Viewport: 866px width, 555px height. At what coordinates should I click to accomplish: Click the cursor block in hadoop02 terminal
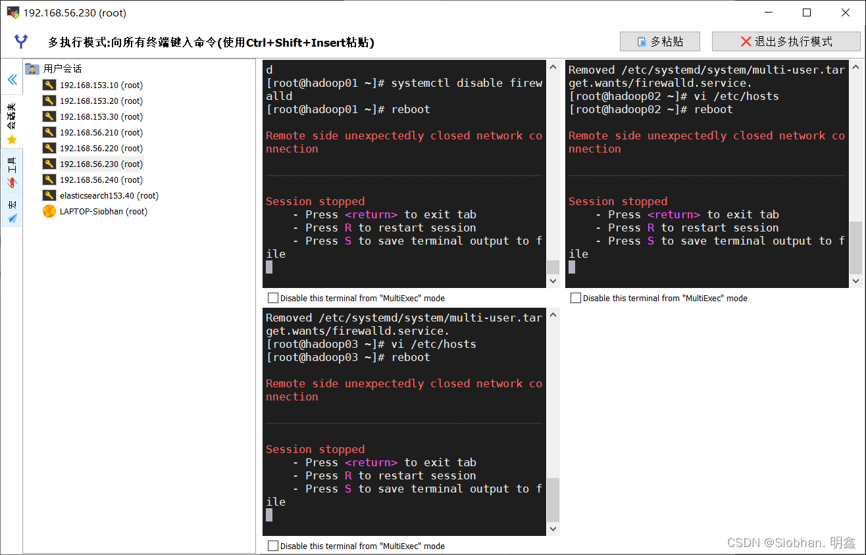coord(572,267)
